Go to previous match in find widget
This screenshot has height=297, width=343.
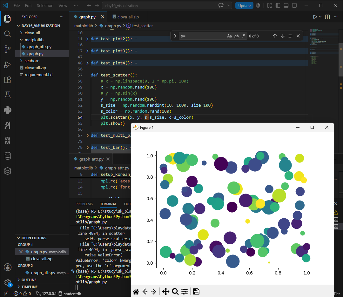click(275, 36)
